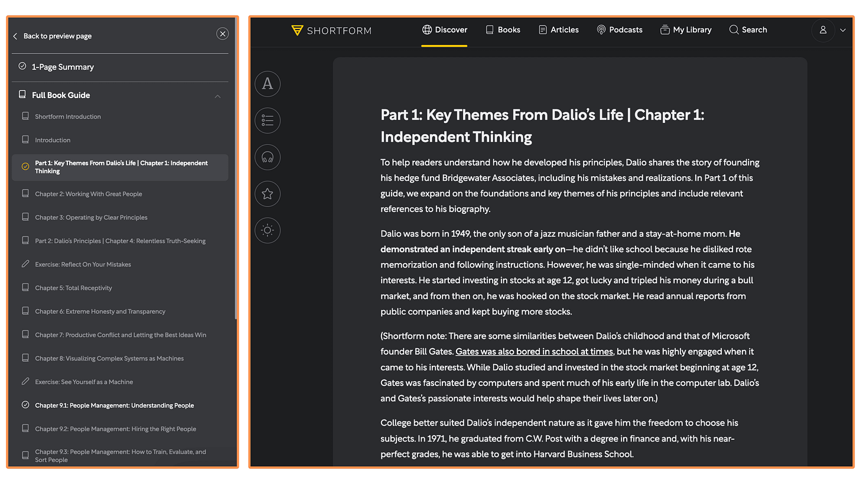This screenshot has height=484, width=860.
Task: Click the Shortform logo in the header
Action: [x=331, y=30]
